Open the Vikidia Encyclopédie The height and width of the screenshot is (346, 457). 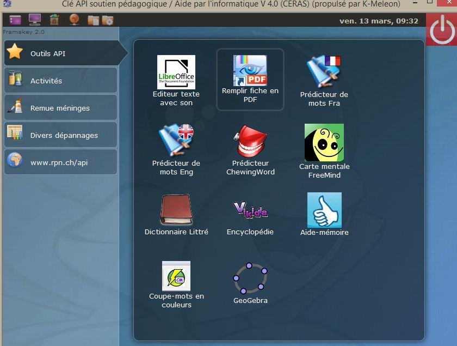pos(250,210)
